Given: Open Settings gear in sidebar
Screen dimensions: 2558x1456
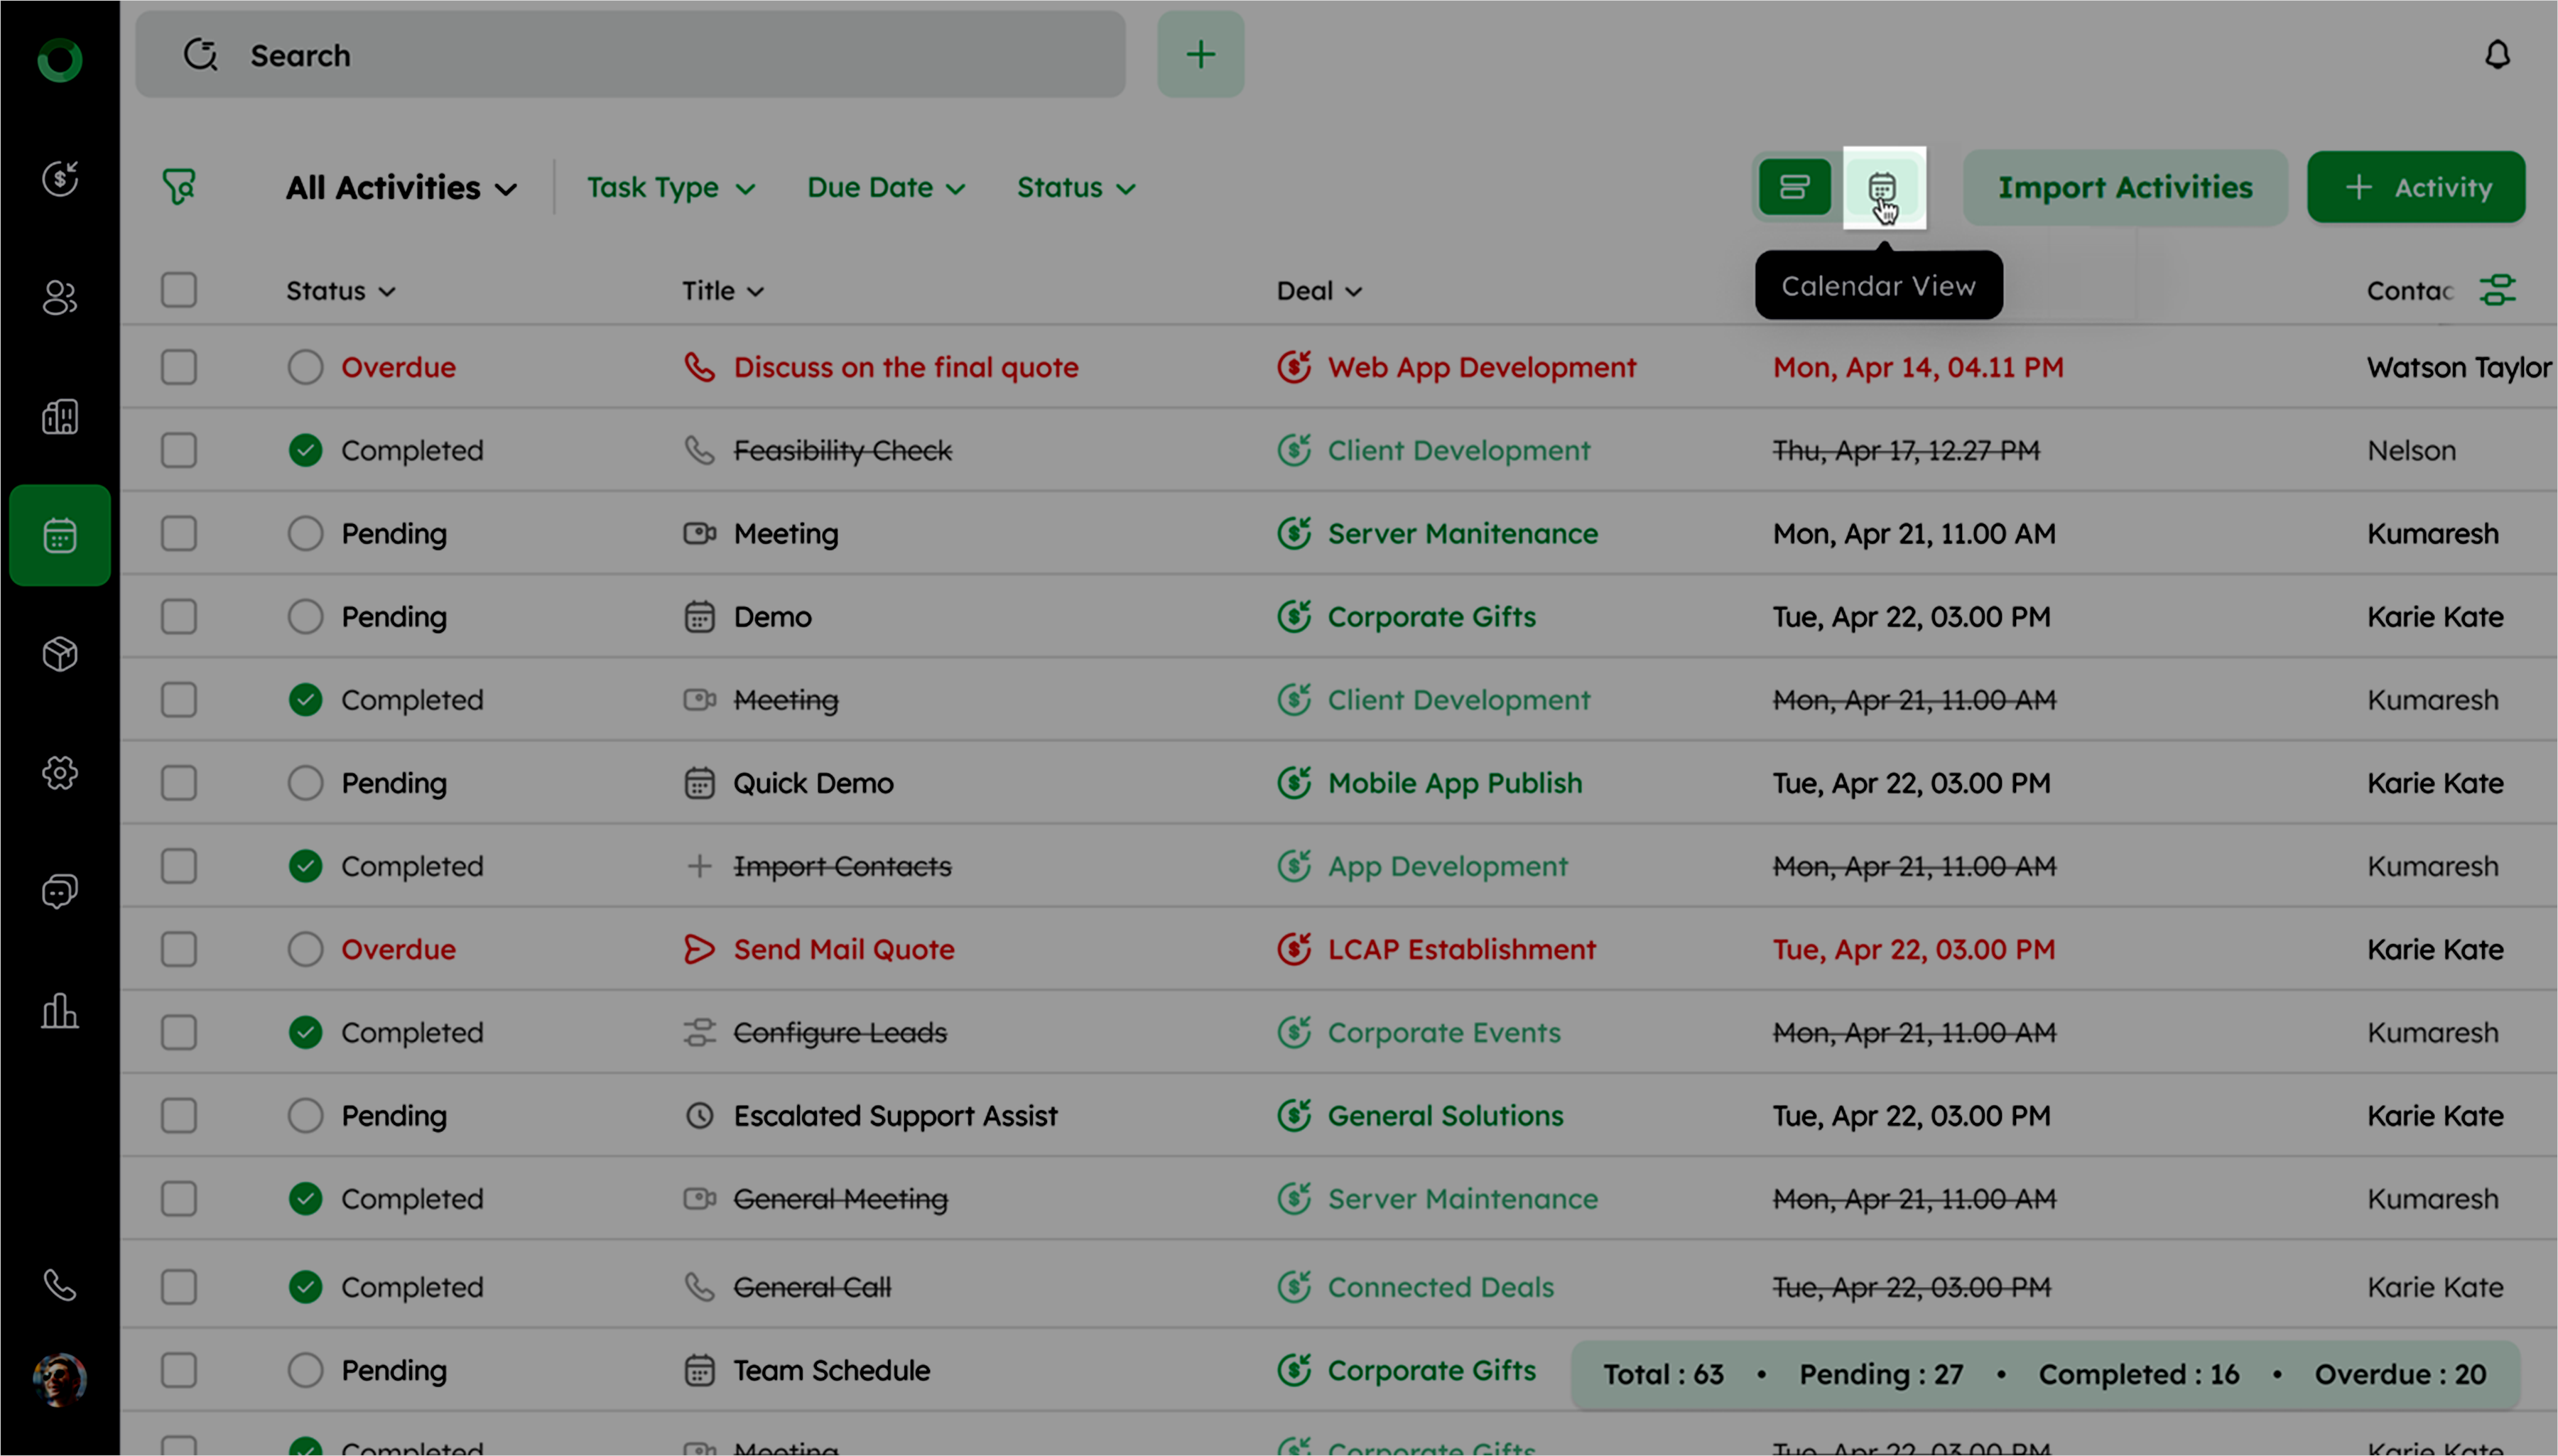Looking at the screenshot, I should (x=60, y=772).
